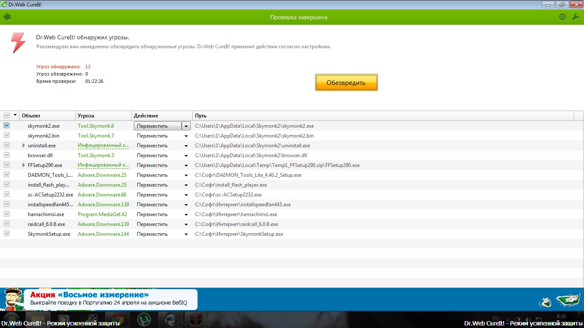Open the selection dropdown arrow beside the header checkbox
This screenshot has height=328, width=584.
click(x=15, y=115)
